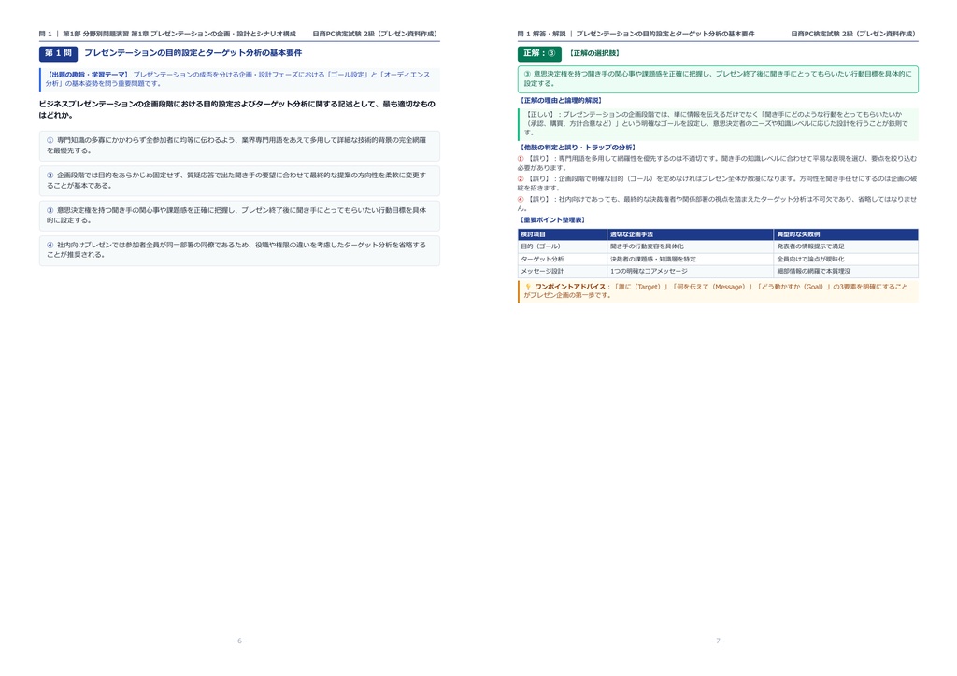Click the green '正解：③' badge
Screen dimensions: 957x676
pos(539,53)
